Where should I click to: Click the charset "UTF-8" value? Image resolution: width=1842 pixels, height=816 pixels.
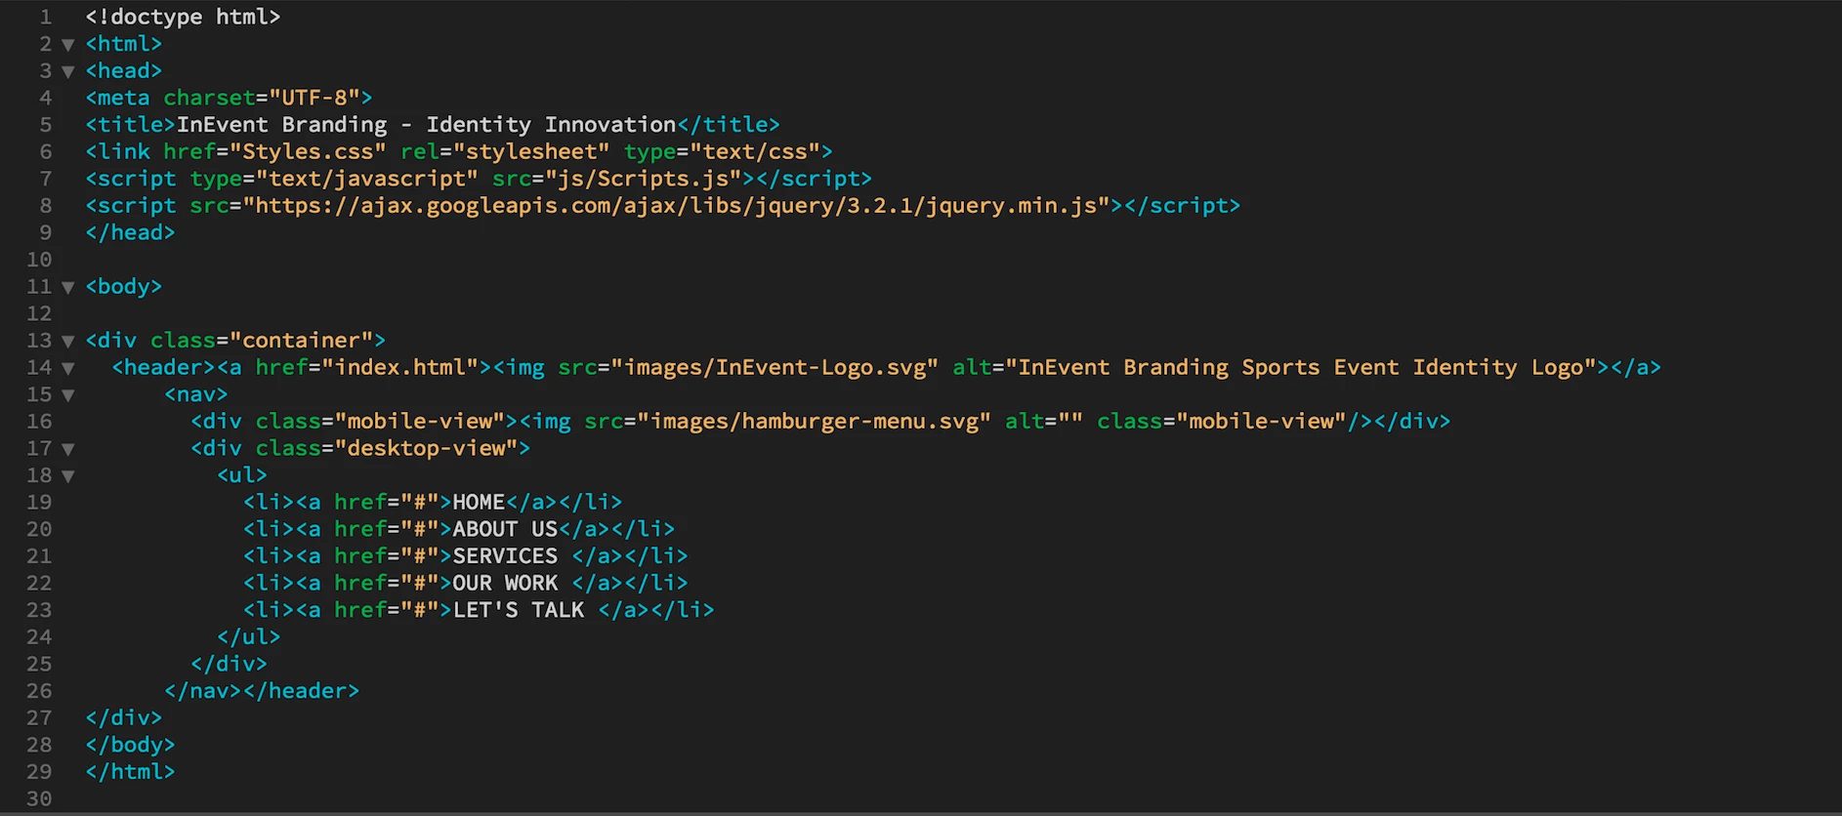(x=314, y=98)
